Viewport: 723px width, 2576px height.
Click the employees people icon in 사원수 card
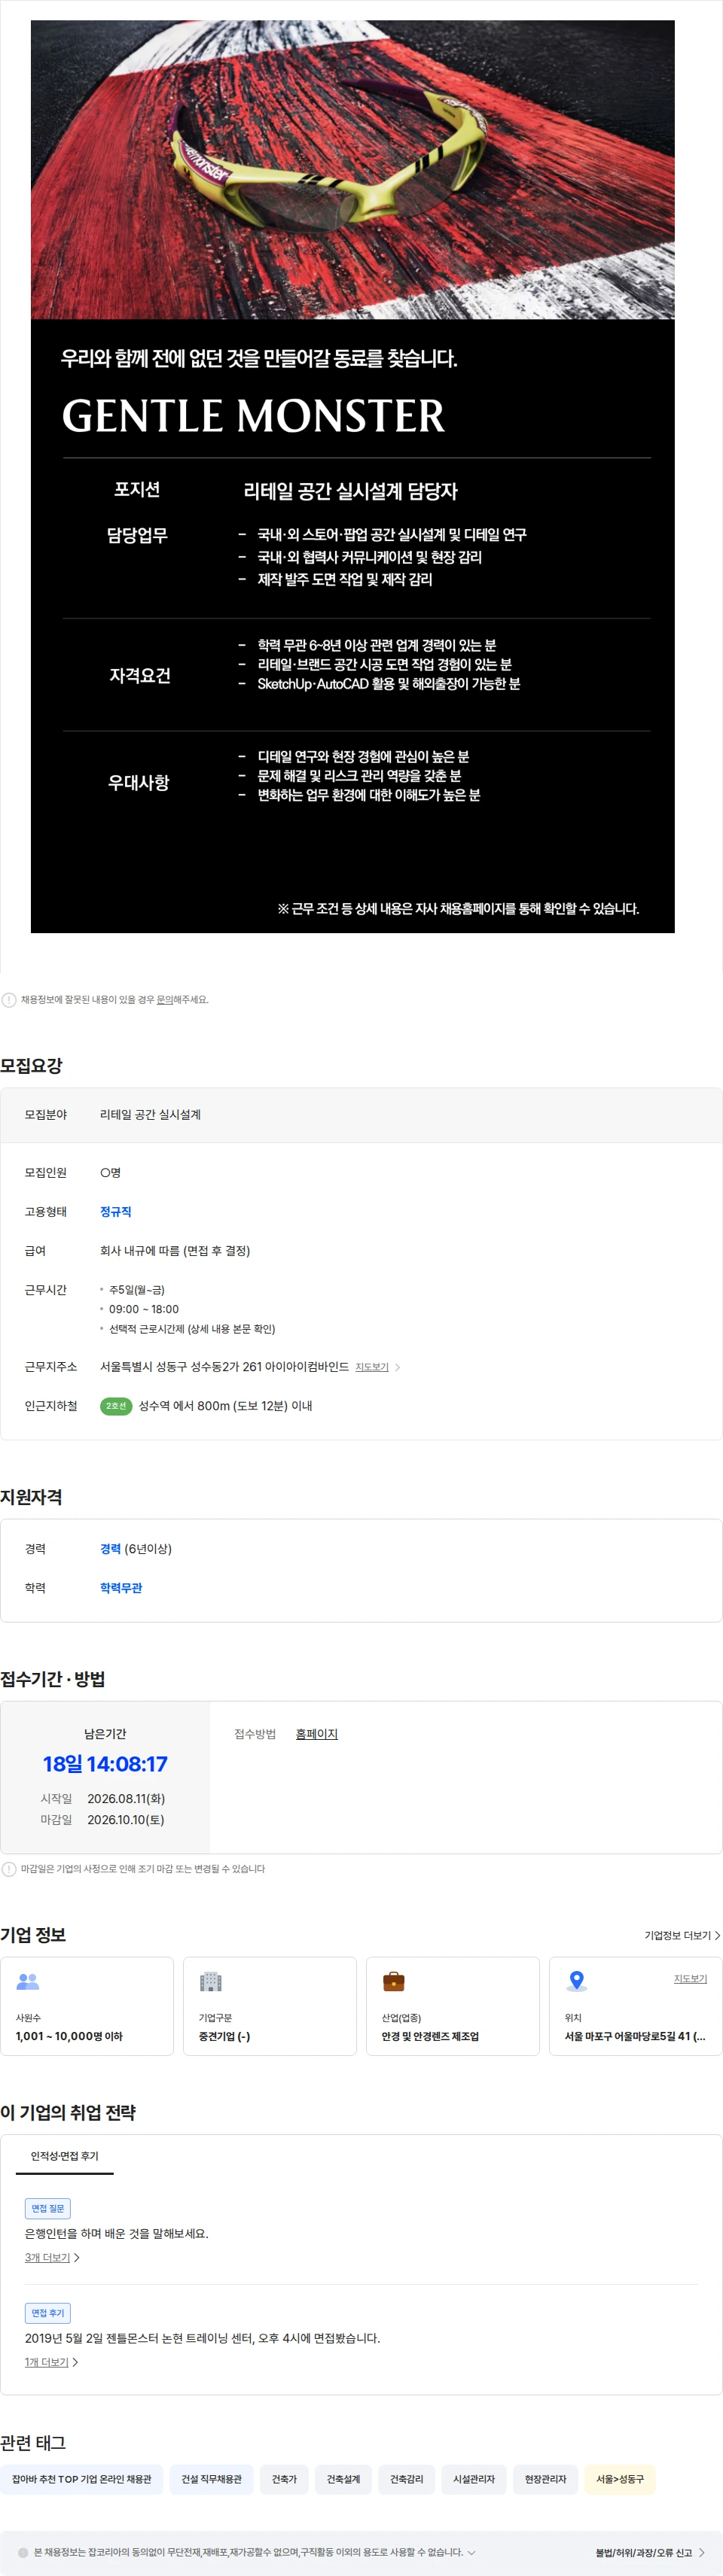pos(28,1981)
